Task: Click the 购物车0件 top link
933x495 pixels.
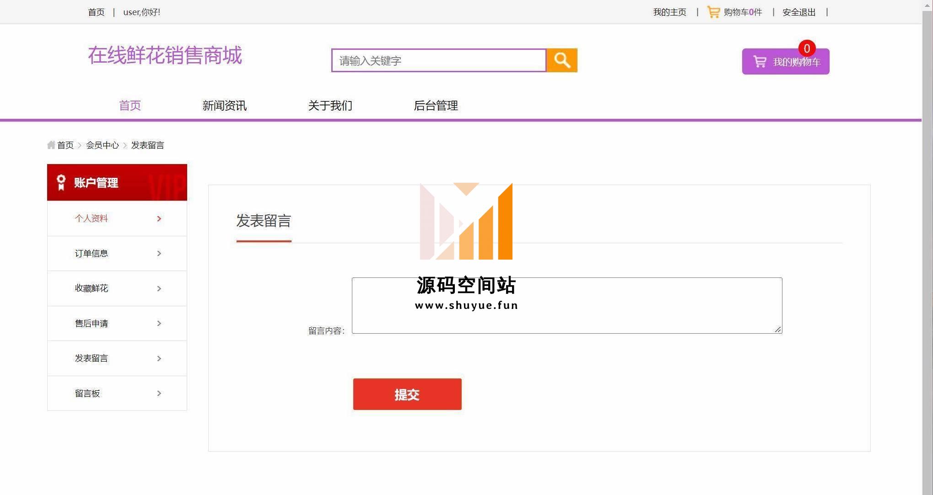Action: point(743,12)
